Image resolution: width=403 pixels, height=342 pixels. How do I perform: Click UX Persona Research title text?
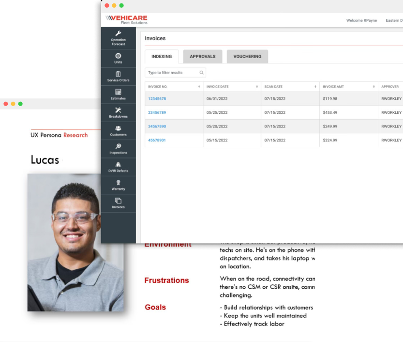coord(59,135)
